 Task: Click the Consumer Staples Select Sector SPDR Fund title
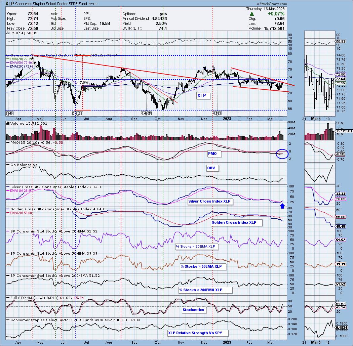pyautogui.click(x=52, y=4)
